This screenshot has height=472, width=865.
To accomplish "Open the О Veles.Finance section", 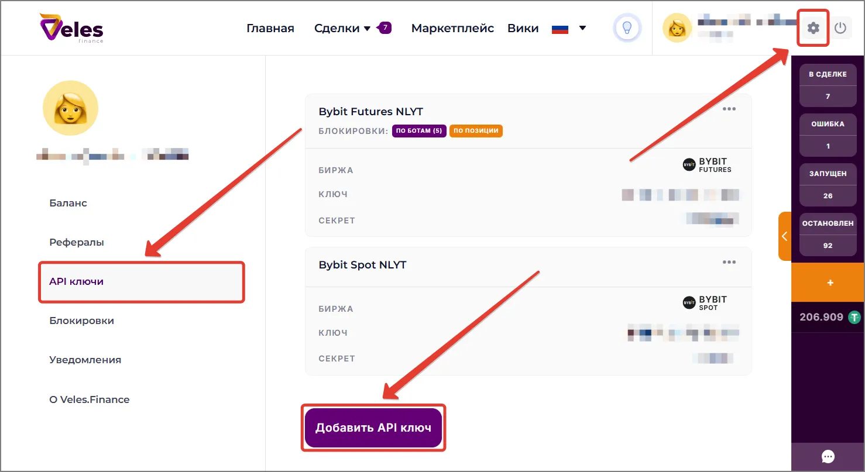I will (89, 399).
